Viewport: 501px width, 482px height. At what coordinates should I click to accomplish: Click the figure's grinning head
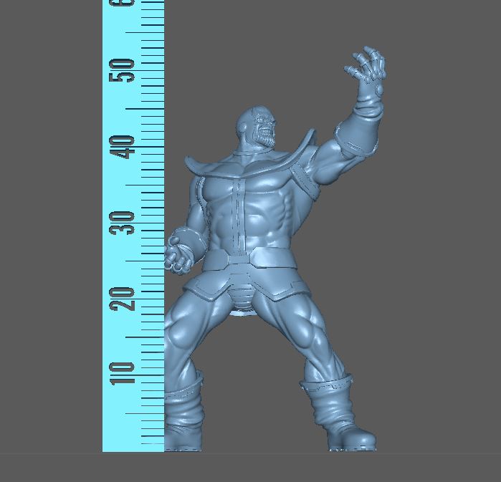[x=259, y=130]
